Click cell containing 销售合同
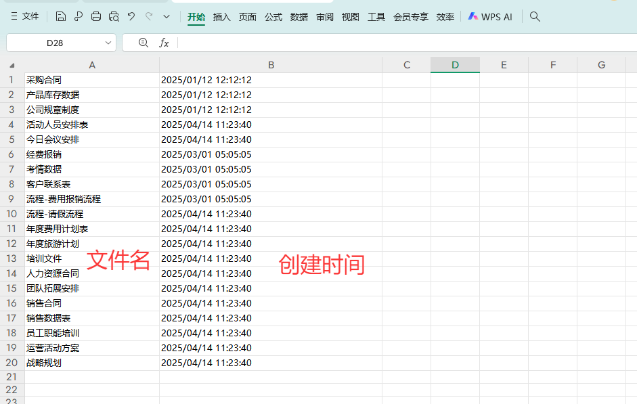The width and height of the screenshot is (637, 404). pos(92,303)
